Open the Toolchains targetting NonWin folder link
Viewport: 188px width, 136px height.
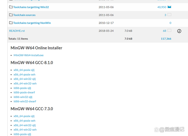coord(32,23)
